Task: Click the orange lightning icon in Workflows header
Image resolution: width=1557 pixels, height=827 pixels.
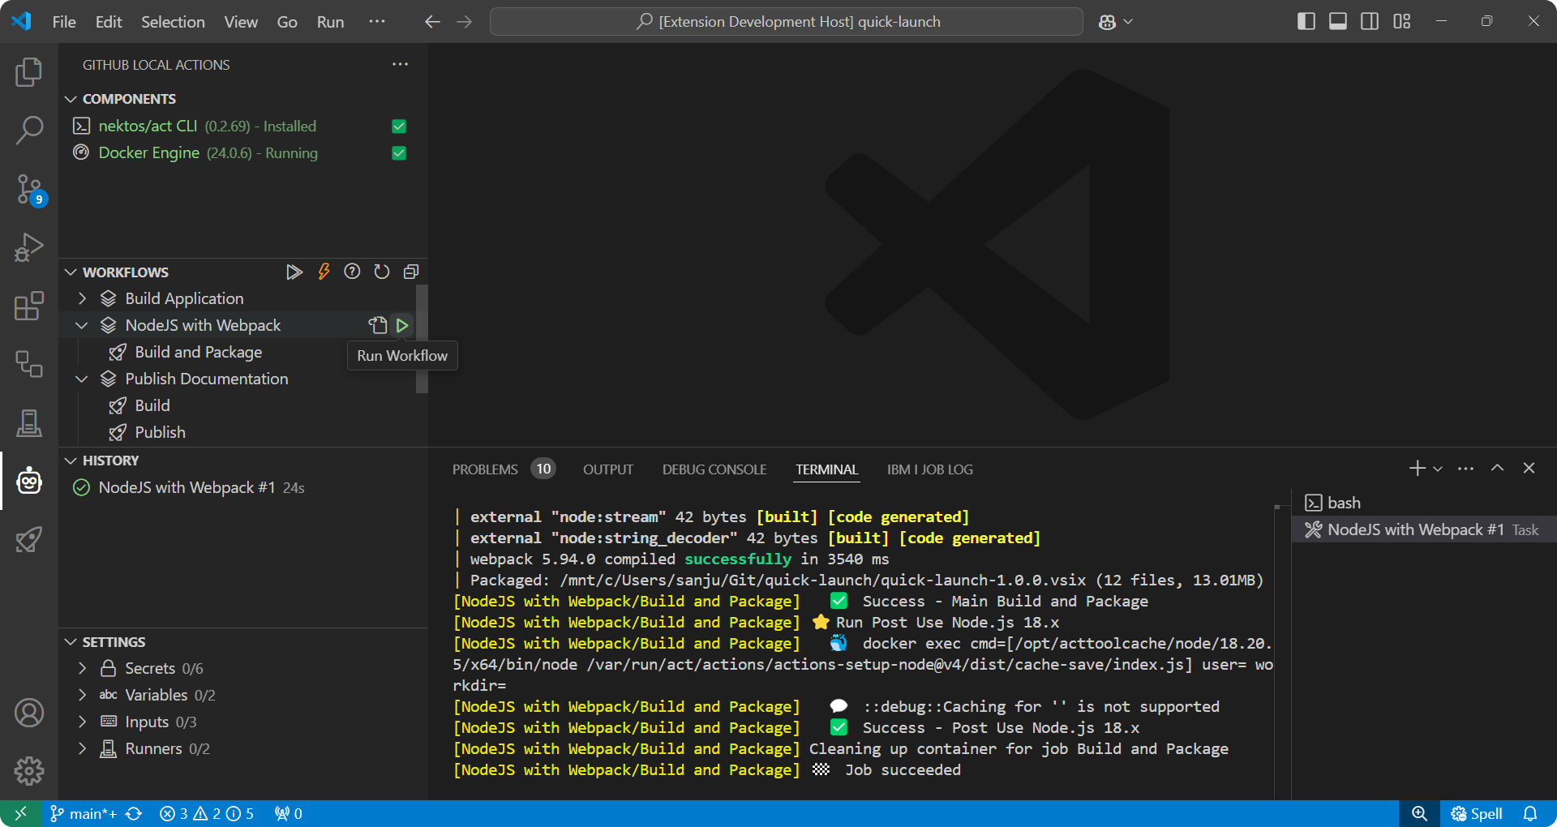Action: 323,272
